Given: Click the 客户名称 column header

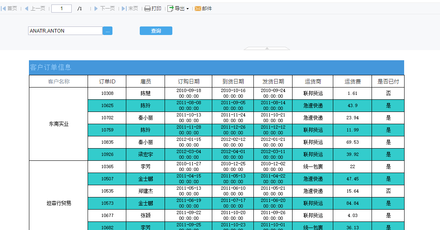Looking at the screenshot, I should [59, 81].
